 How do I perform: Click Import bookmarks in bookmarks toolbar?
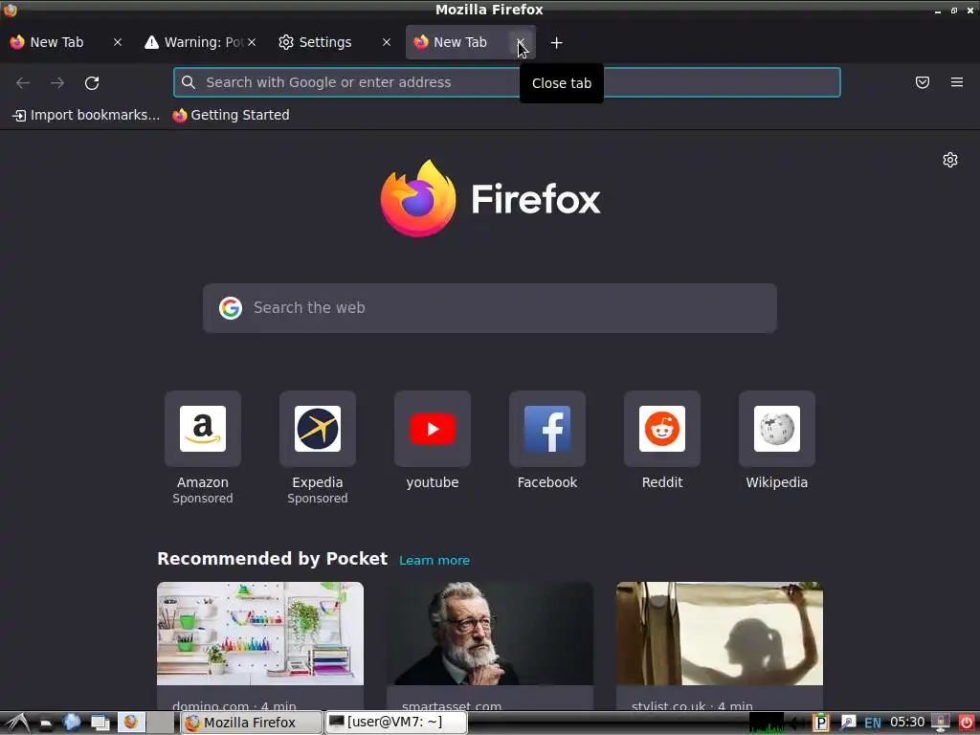86,115
